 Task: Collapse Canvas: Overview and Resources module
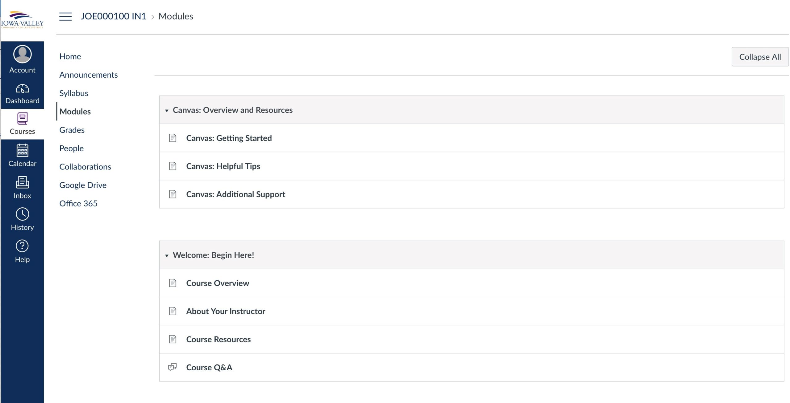[x=167, y=110]
